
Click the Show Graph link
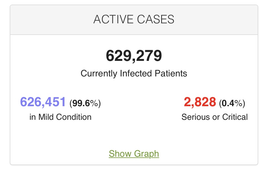[x=134, y=153]
